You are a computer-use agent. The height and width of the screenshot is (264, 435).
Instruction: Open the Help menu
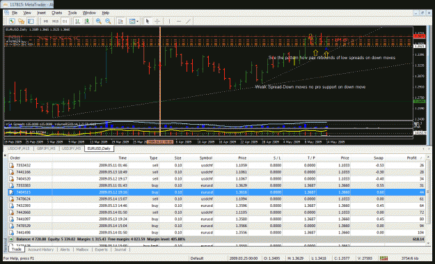(105, 13)
